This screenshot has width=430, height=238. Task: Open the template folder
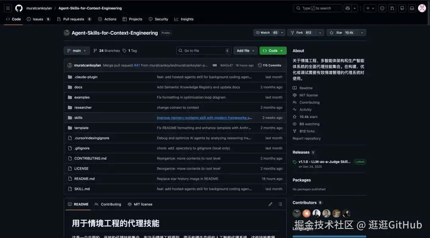point(82,128)
